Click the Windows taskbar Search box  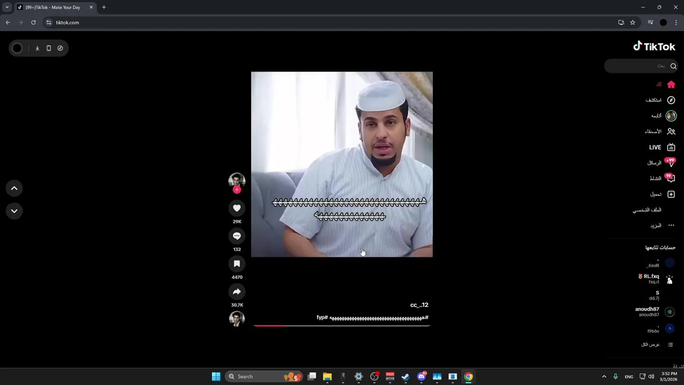point(264,376)
